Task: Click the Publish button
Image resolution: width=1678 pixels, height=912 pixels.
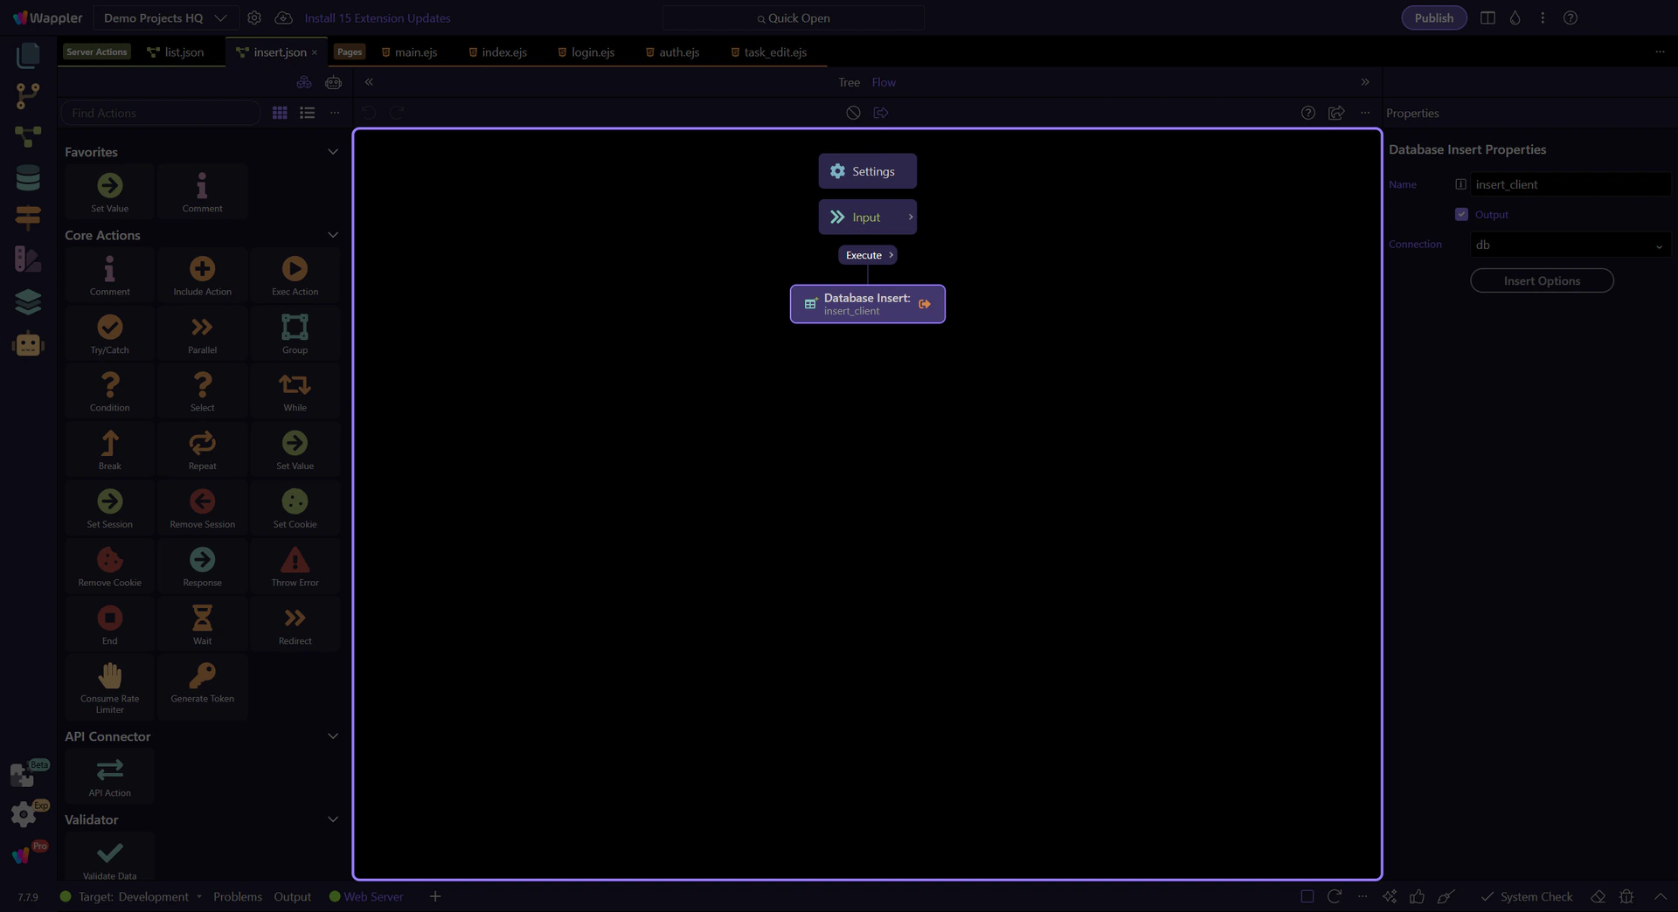Action: pyautogui.click(x=1433, y=18)
